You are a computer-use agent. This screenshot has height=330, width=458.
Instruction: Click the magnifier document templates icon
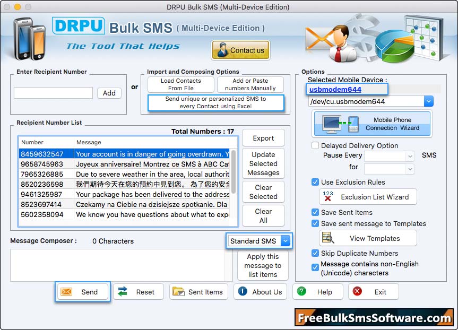coord(328,238)
